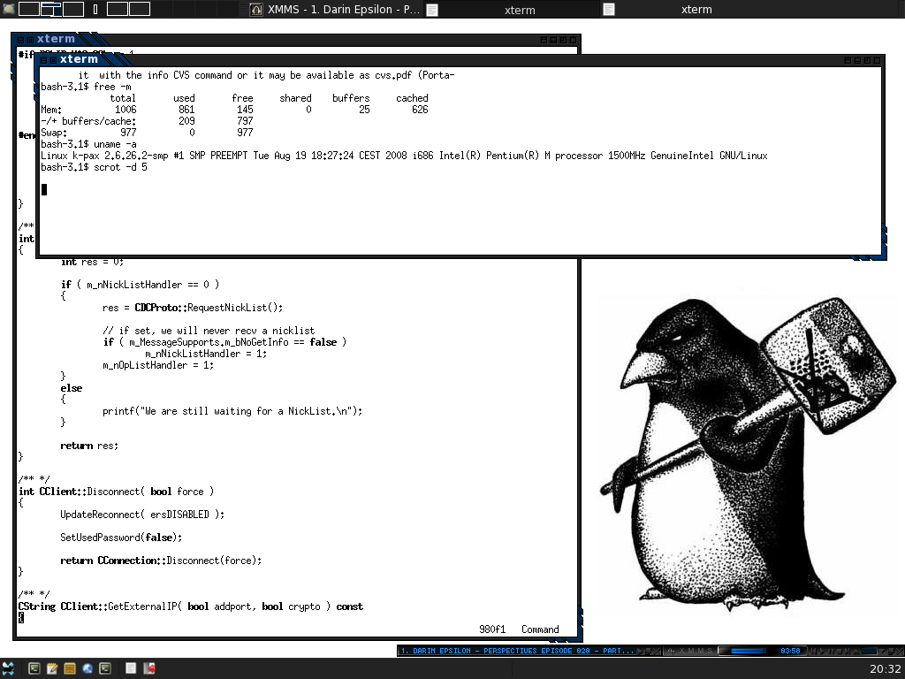Click the top panel menu icon
The image size is (905, 679).
(x=8, y=9)
